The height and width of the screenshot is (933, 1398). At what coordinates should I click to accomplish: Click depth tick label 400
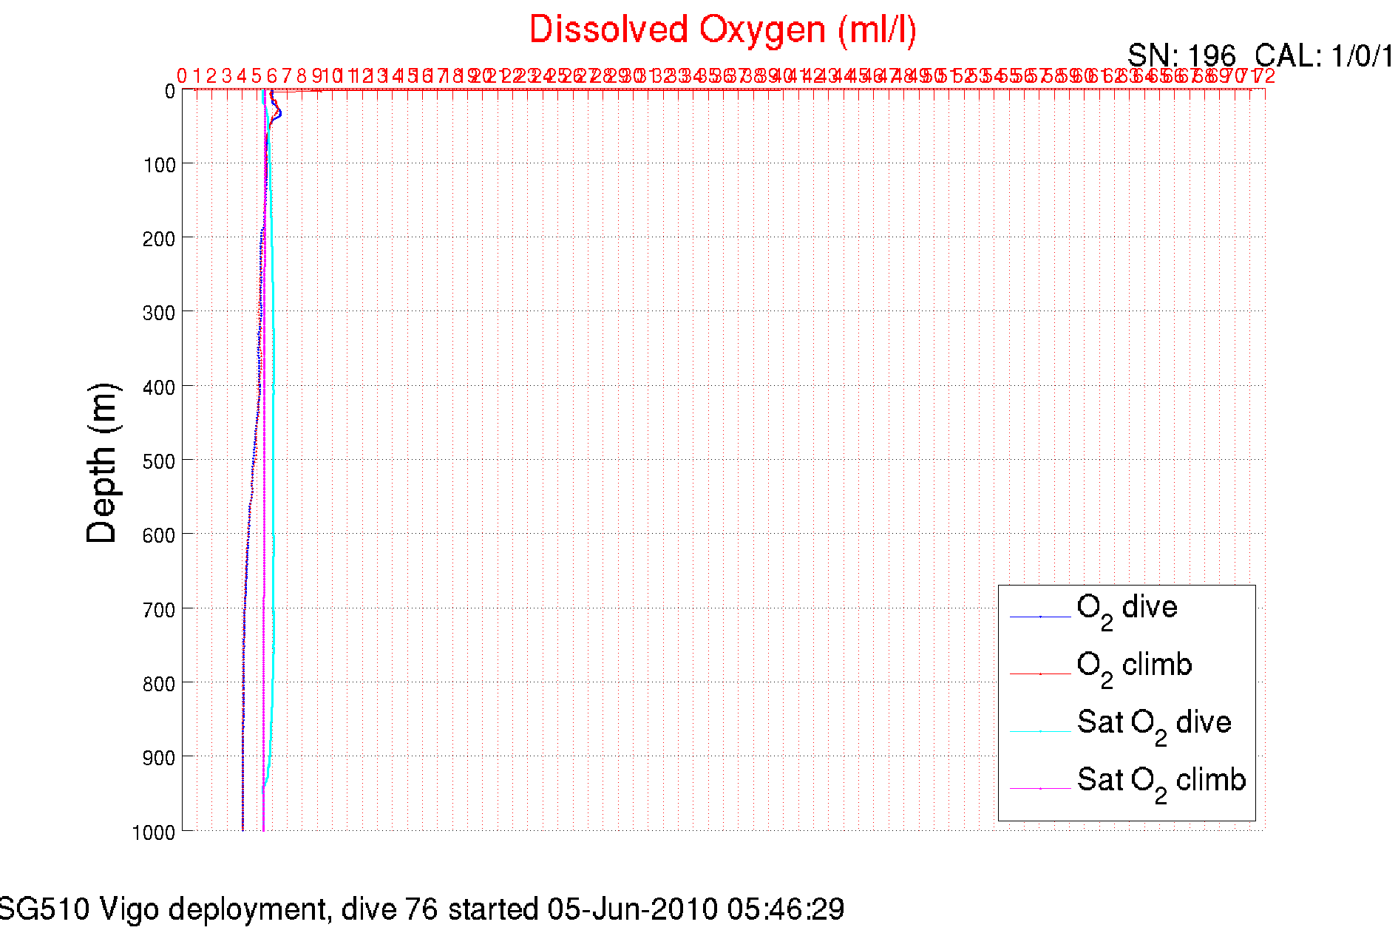pos(160,387)
